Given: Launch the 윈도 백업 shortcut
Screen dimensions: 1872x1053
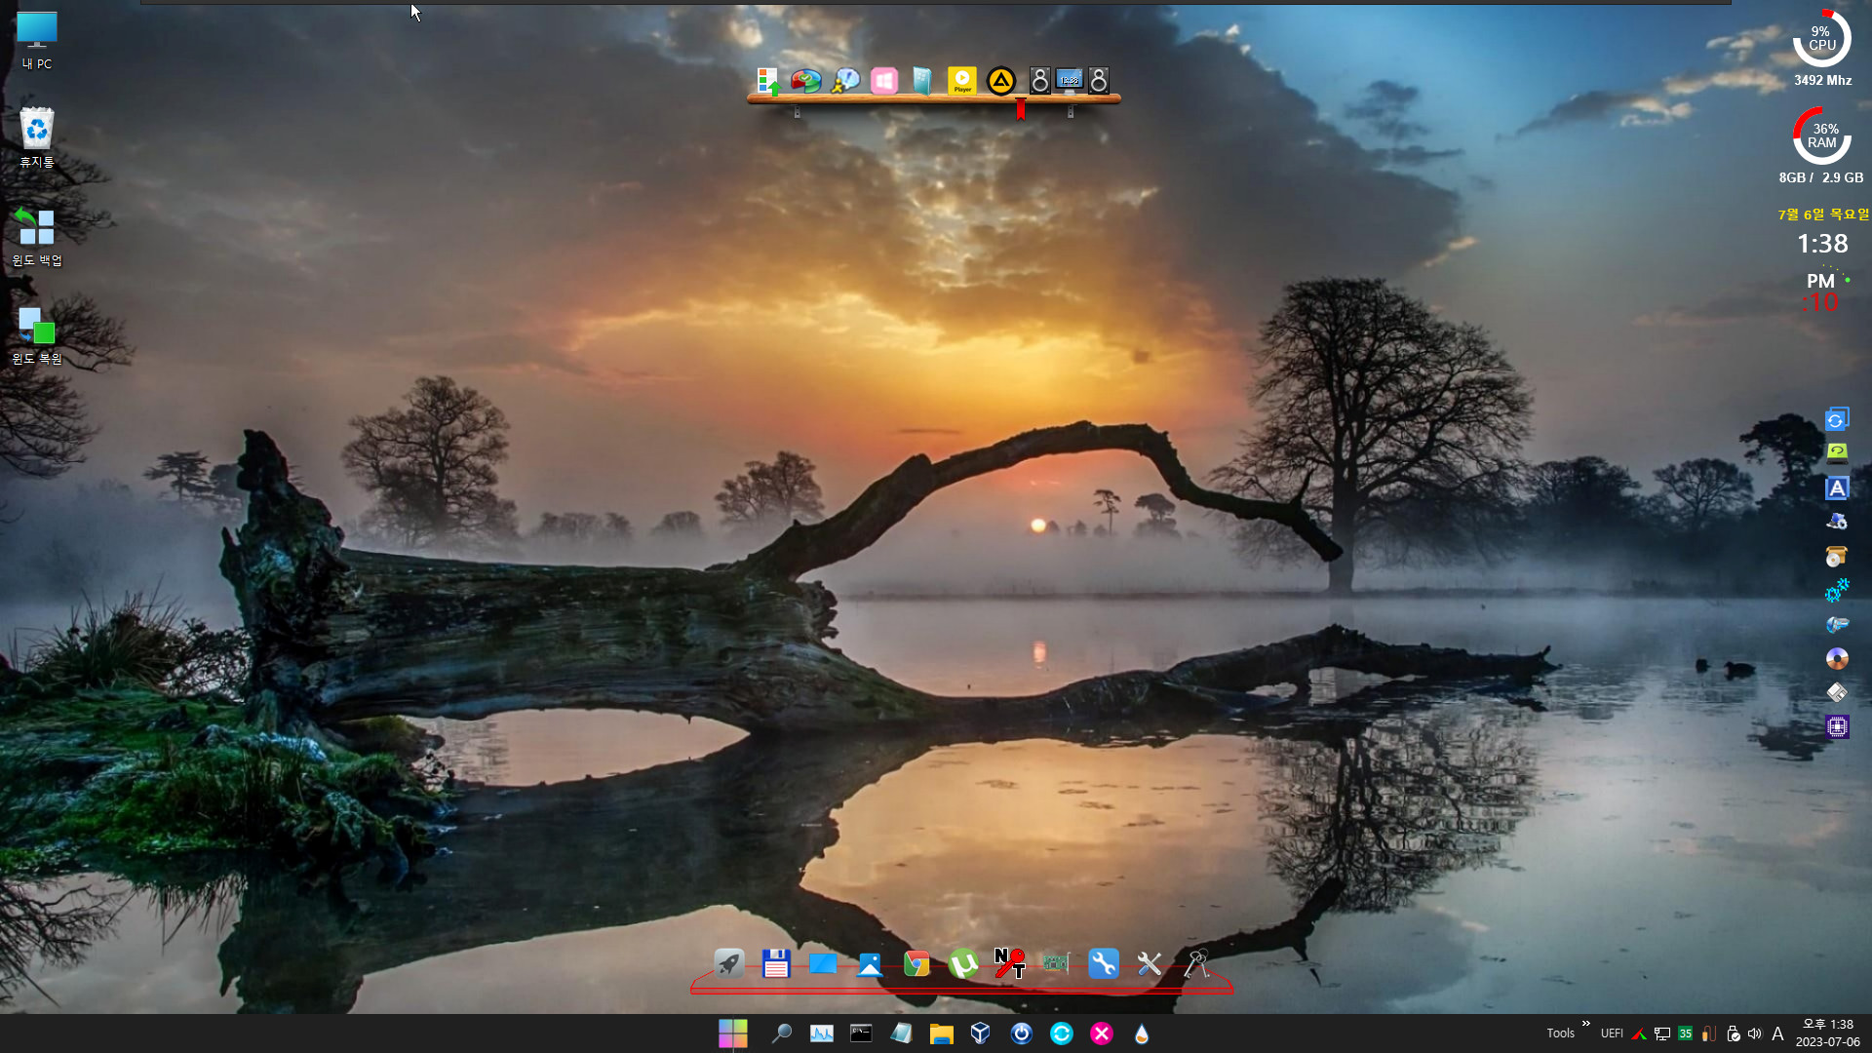Looking at the screenshot, I should click(37, 236).
